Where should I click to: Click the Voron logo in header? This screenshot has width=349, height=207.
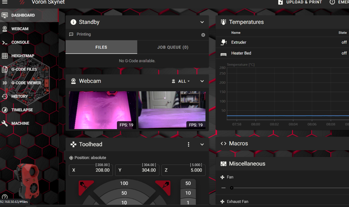pyautogui.click(x=22, y=2)
